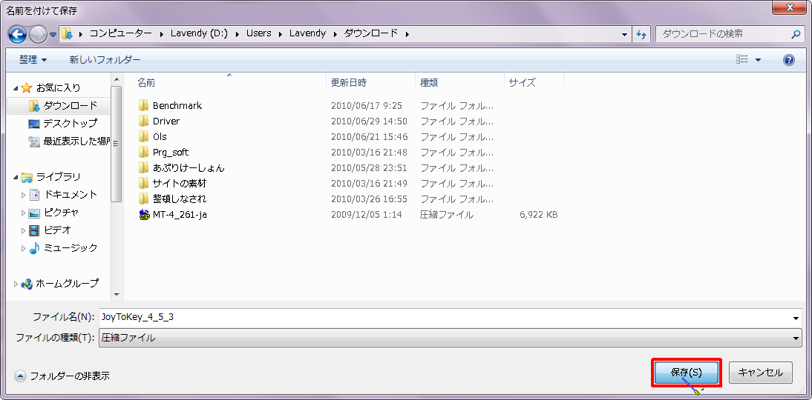Click the search magnifier icon
Screen dimensions: 812x400
pyautogui.click(x=796, y=34)
